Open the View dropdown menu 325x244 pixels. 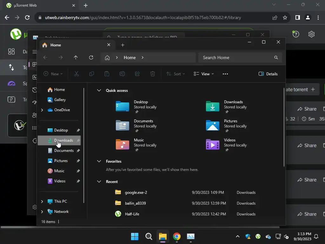point(203,74)
